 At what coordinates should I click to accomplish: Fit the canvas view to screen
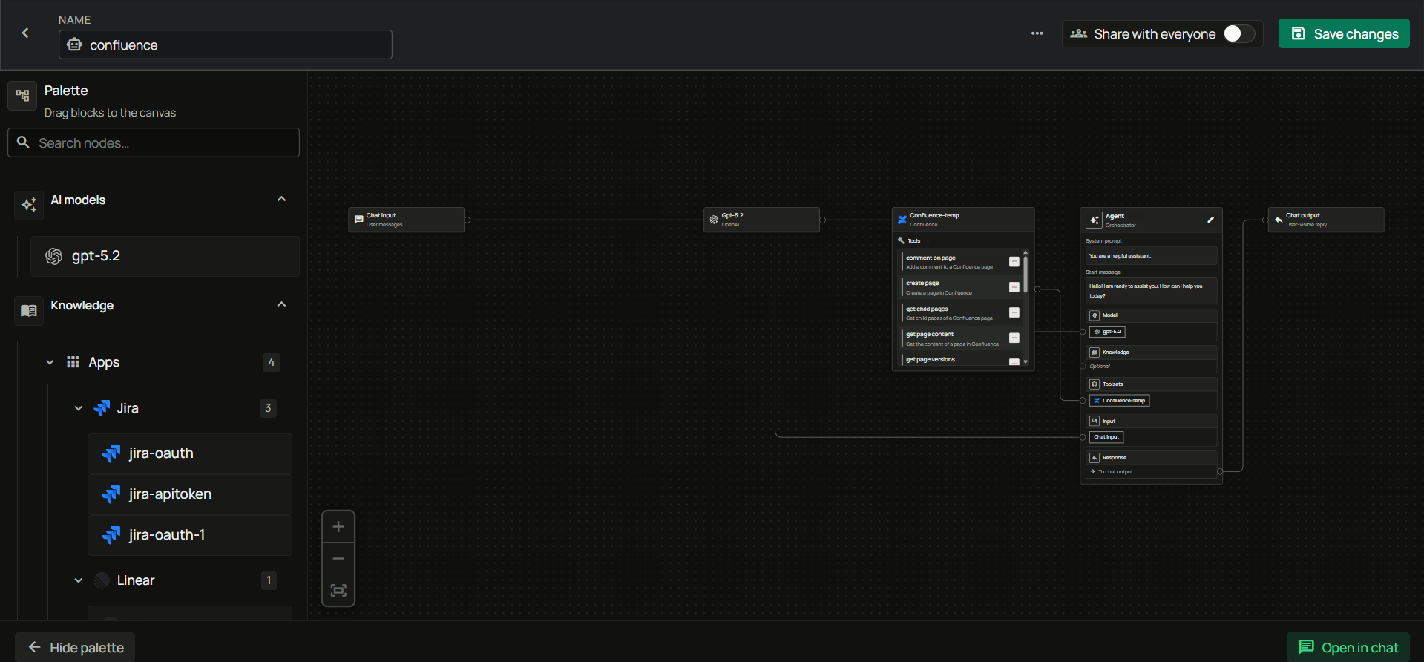click(338, 590)
